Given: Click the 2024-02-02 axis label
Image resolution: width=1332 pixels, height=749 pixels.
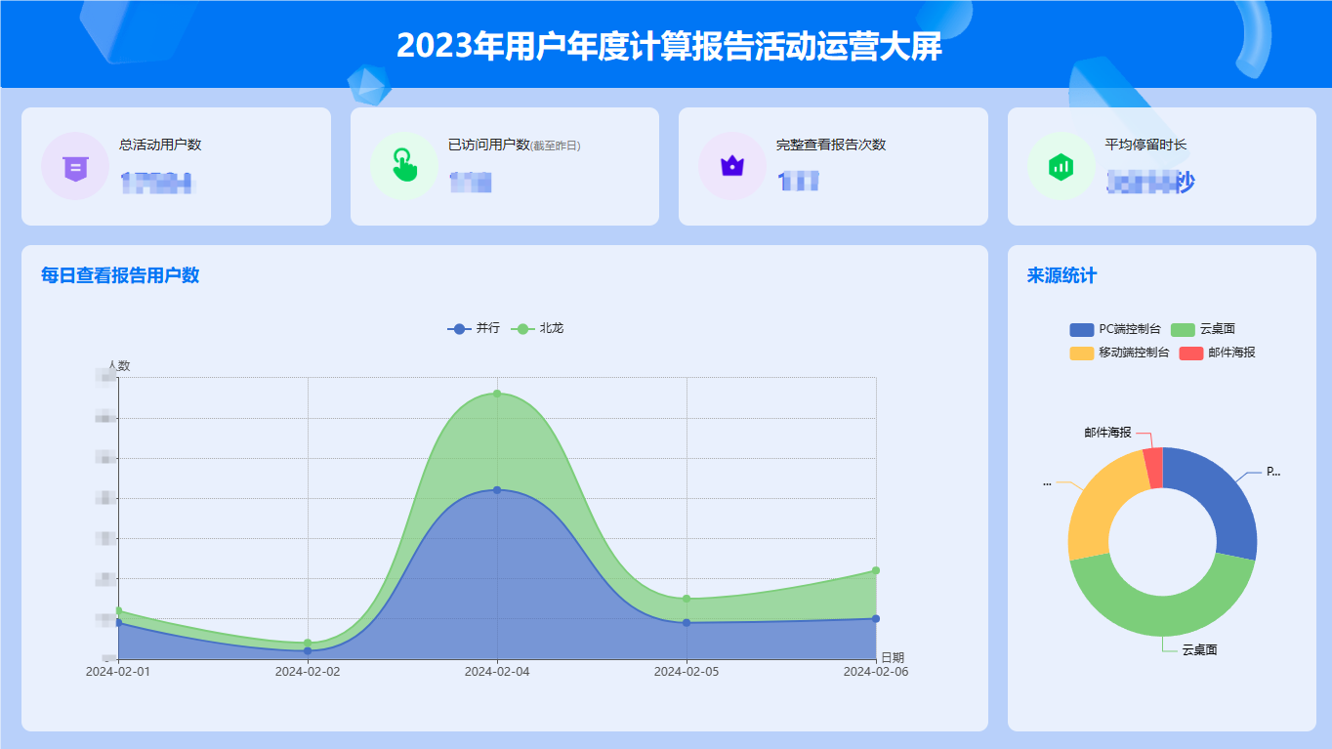Looking at the screenshot, I should pyautogui.click(x=308, y=672).
